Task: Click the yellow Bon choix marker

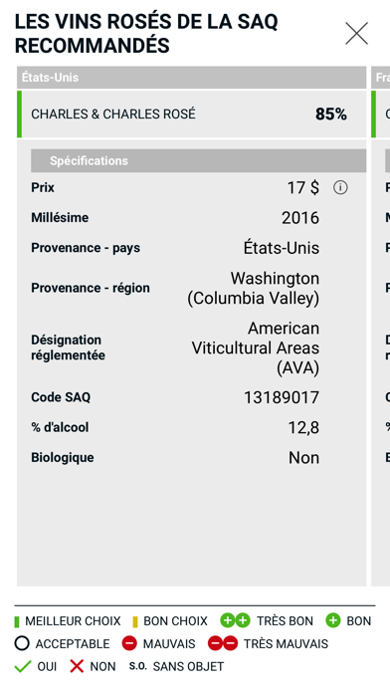Action: coord(135,621)
